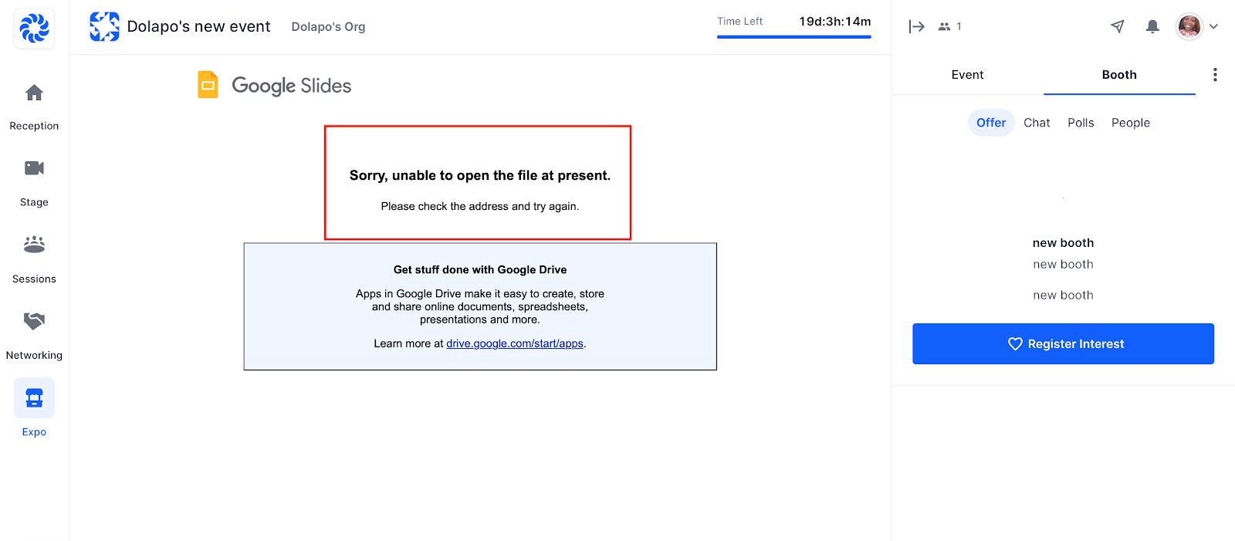Image resolution: width=1235 pixels, height=541 pixels.
Task: Click the Register Interest button
Action: tap(1063, 343)
